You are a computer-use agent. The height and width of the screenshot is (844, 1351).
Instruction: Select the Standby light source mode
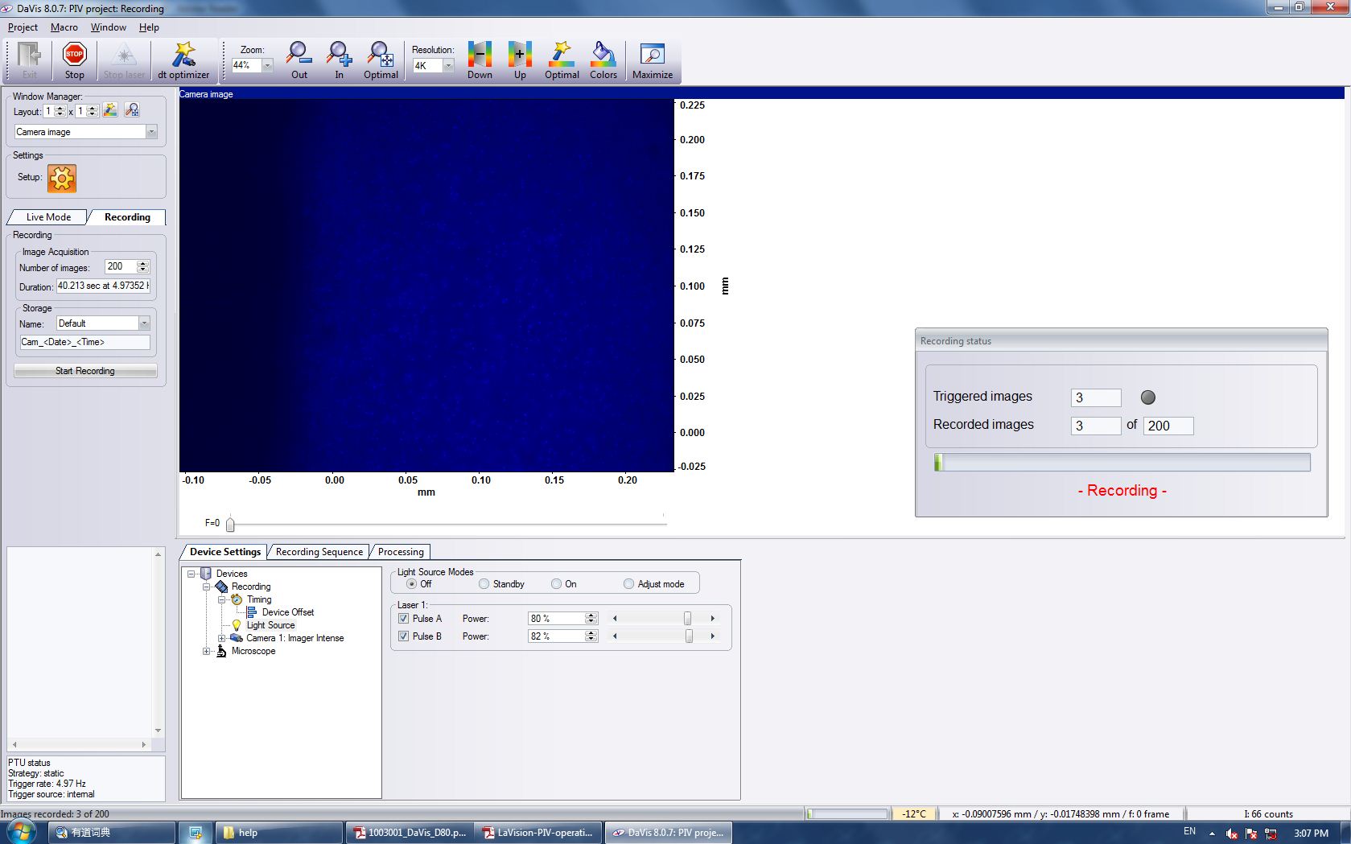click(484, 584)
